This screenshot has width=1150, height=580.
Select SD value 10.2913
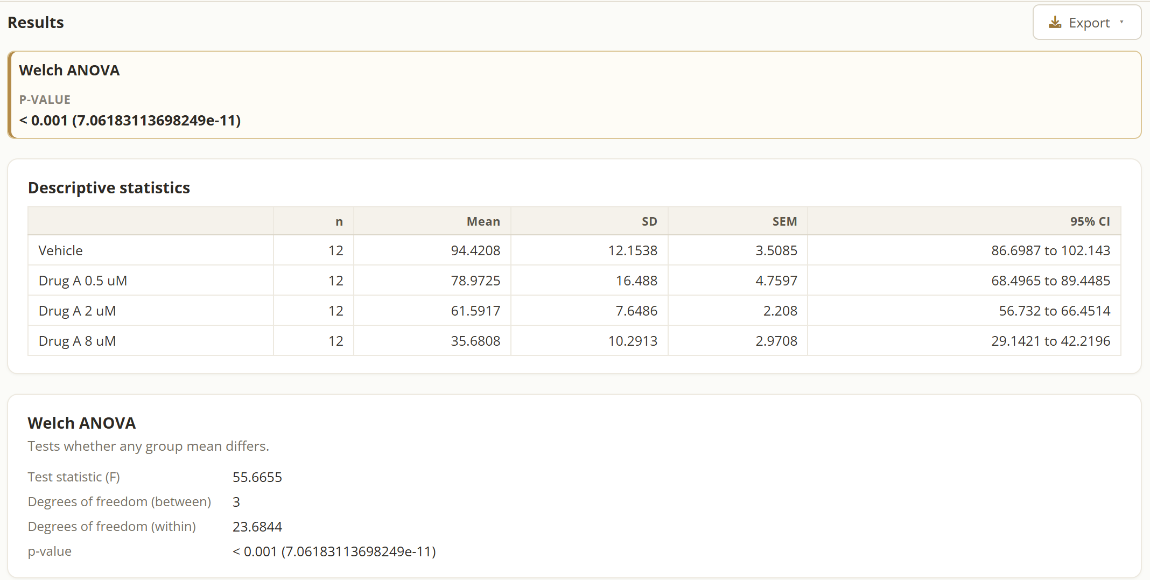click(x=633, y=341)
